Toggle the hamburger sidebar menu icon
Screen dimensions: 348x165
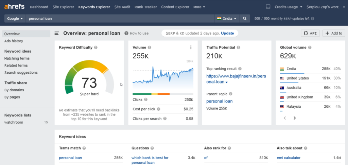[x=57, y=33]
